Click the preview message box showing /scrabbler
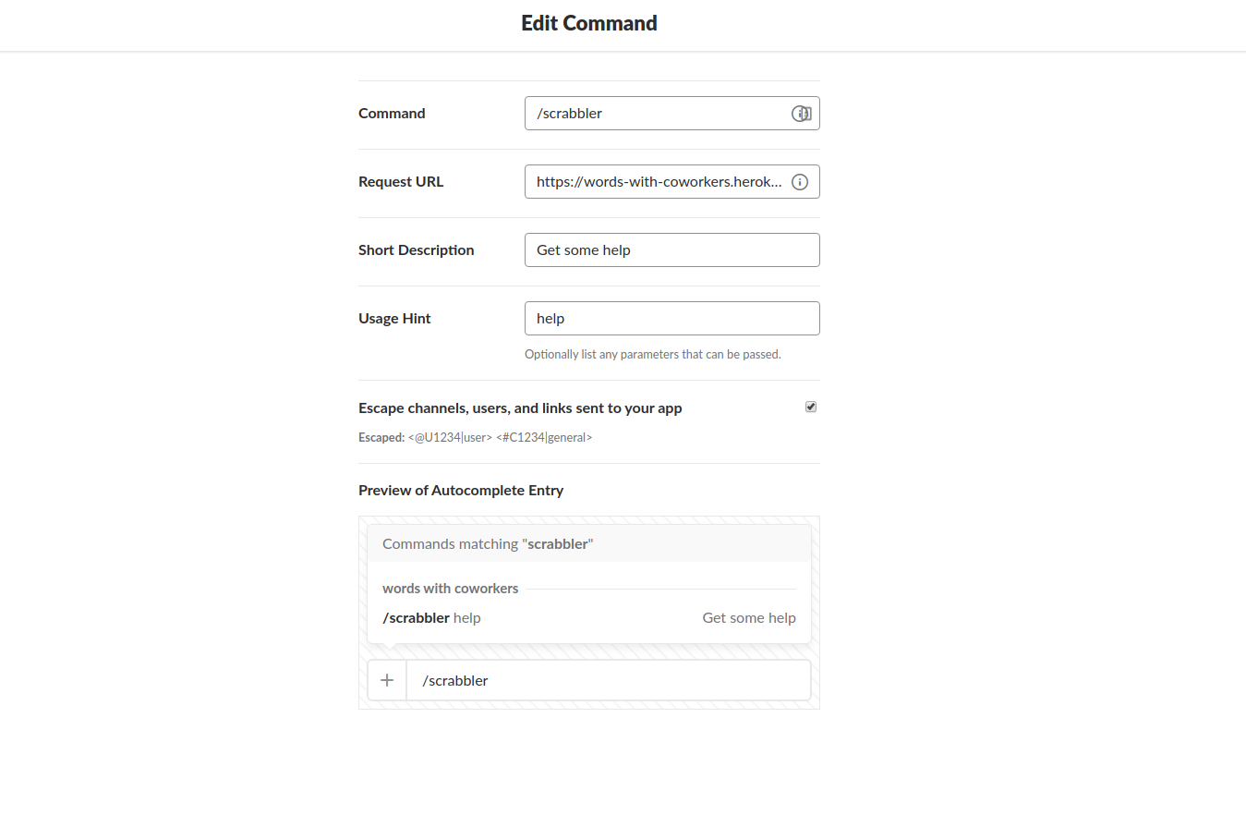This screenshot has width=1246, height=815. click(609, 680)
